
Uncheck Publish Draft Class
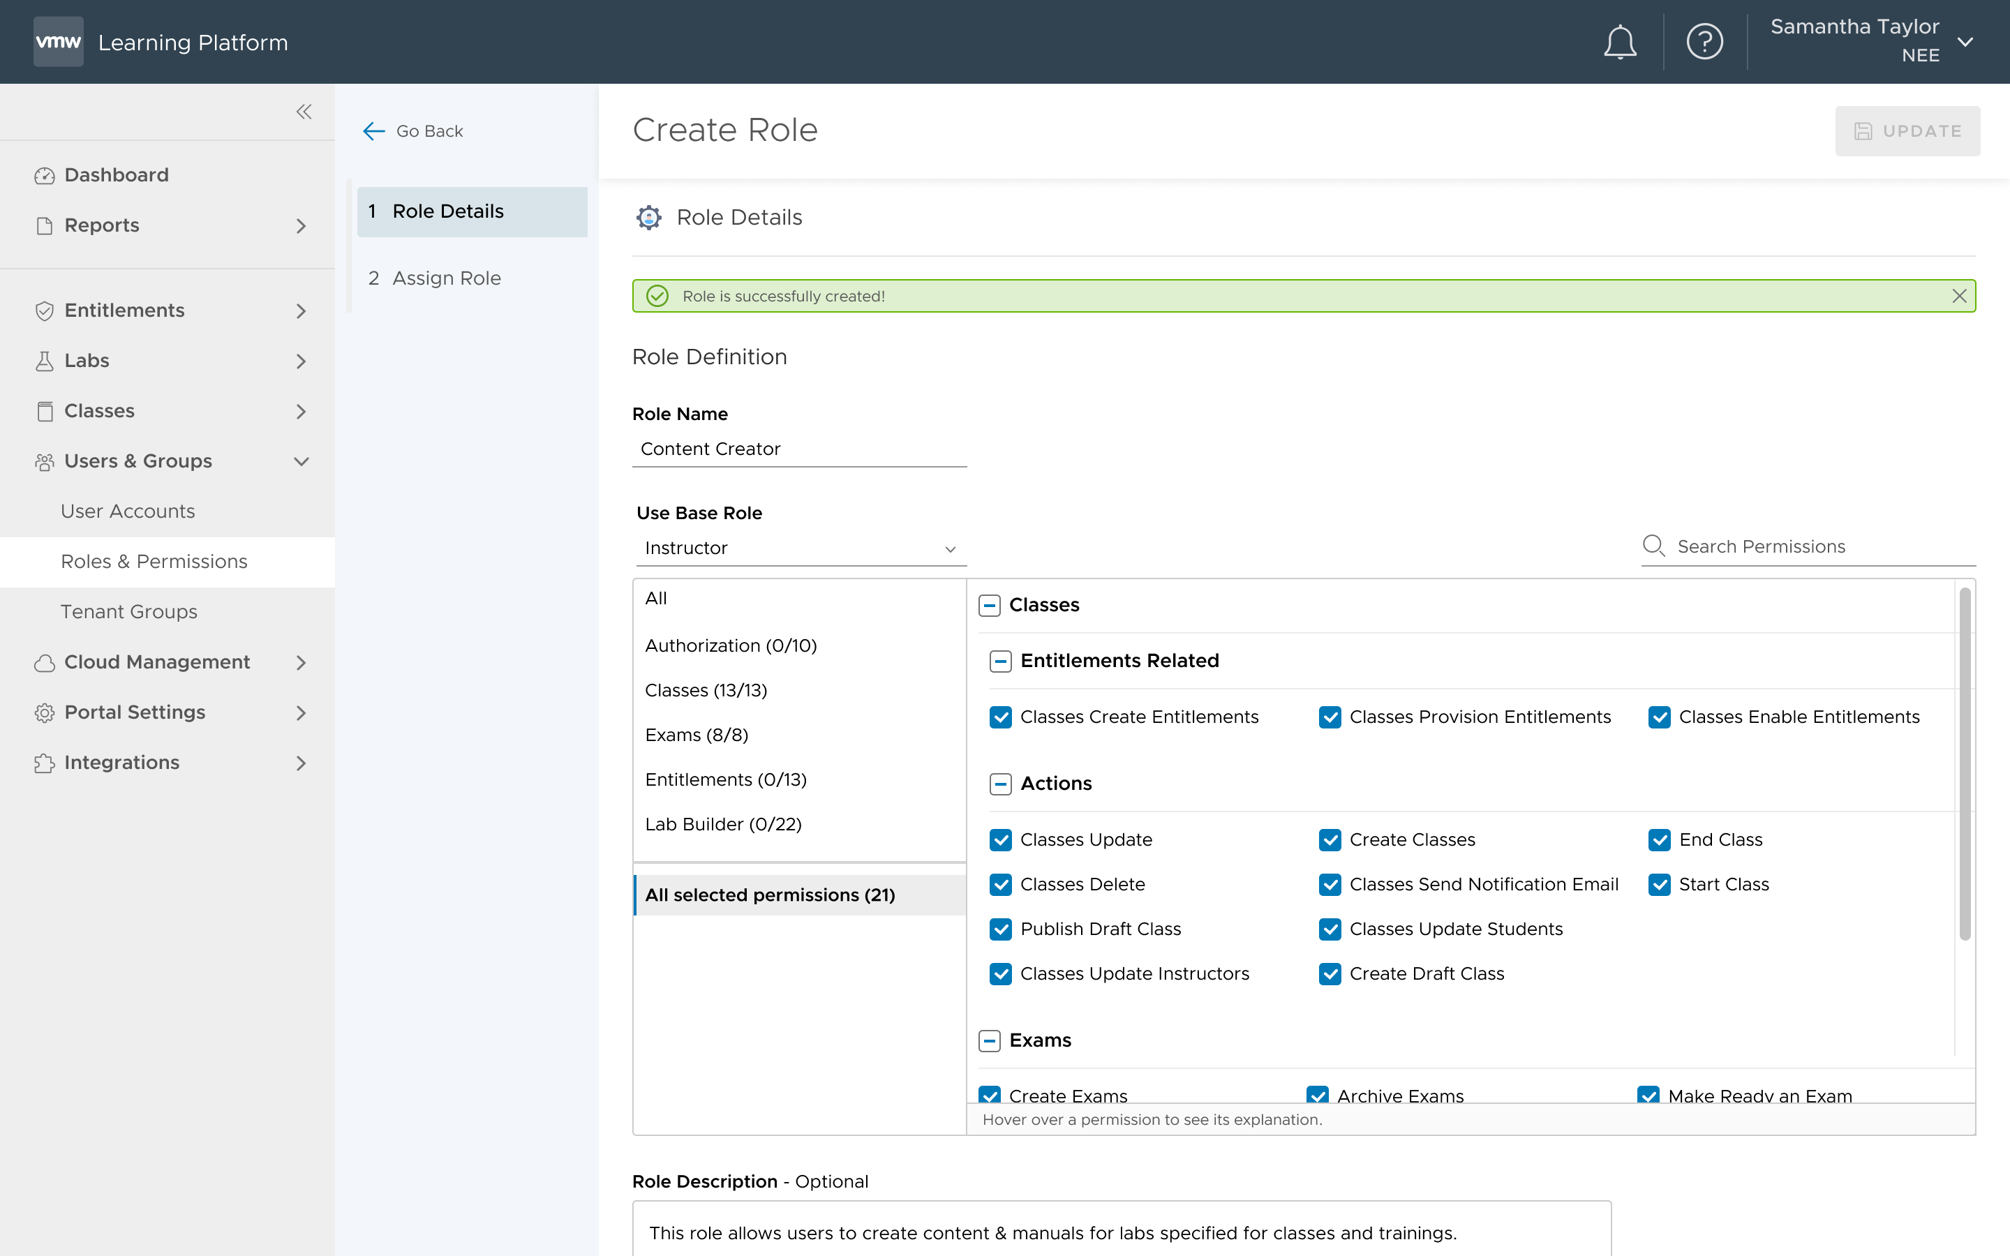tap(1000, 929)
